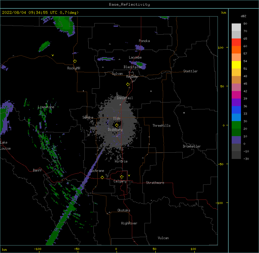Select the 65 dBZ red color swatch
Screen dimensions: 259x253
point(236,42)
